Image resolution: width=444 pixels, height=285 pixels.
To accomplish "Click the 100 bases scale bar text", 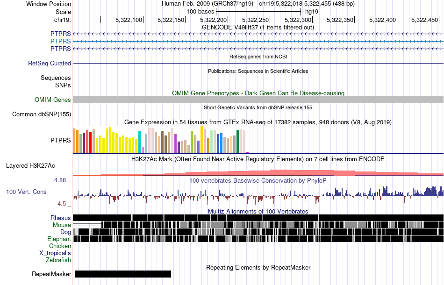I will pos(200,12).
